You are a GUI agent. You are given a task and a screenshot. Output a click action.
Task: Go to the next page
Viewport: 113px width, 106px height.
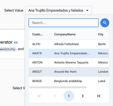coord(83,96)
